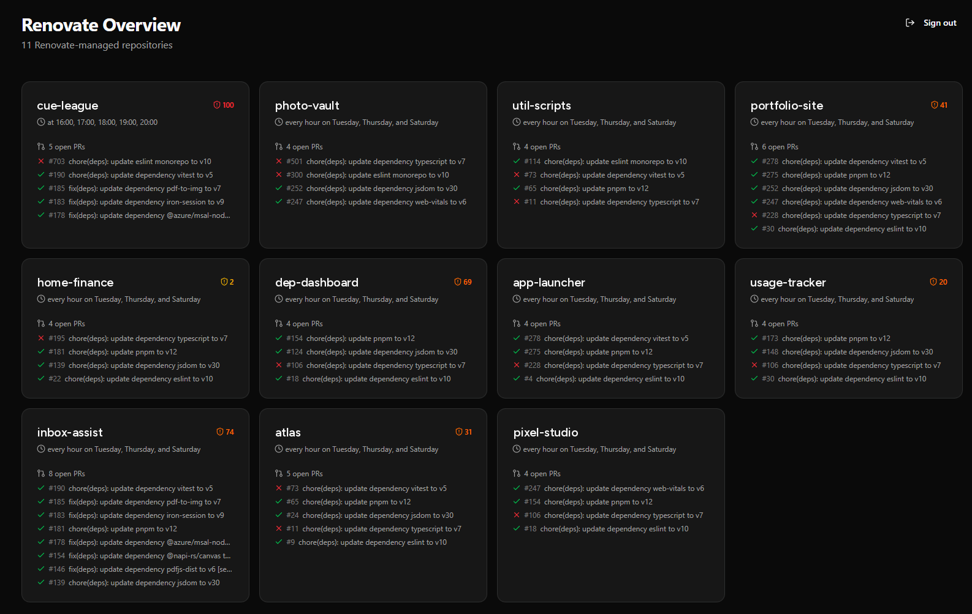Screen dimensions: 972x614
Task: Click the shield badge showing 31 on atlas
Action: click(464, 432)
